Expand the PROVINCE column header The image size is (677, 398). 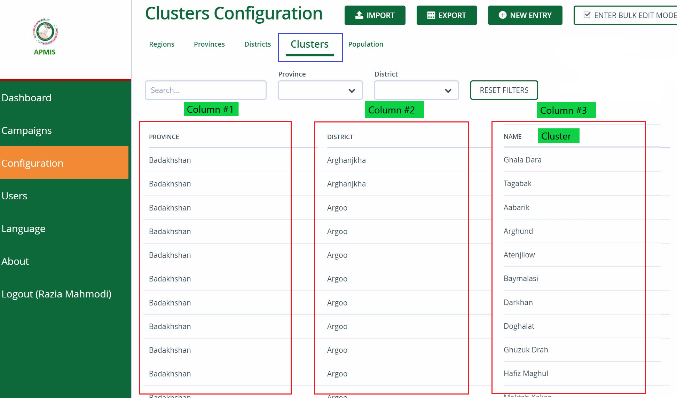pos(164,137)
